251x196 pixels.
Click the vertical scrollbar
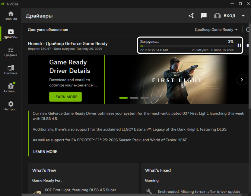click(250, 66)
